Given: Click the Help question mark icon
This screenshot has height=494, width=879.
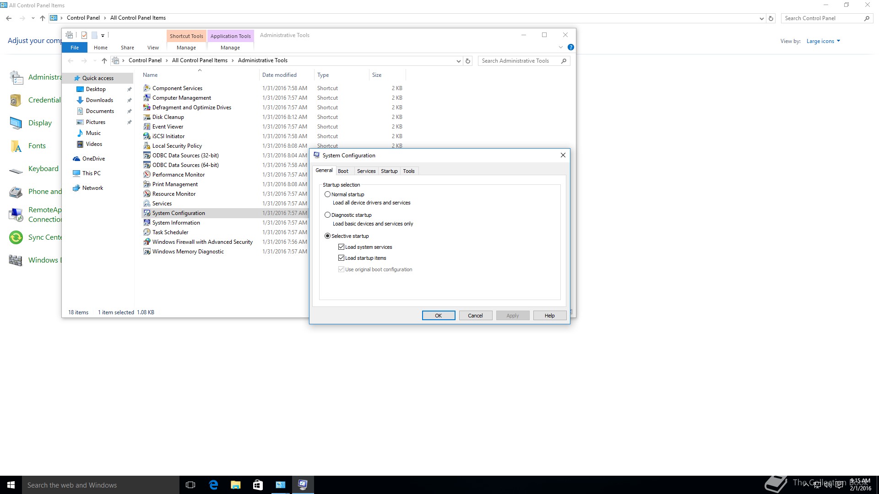Looking at the screenshot, I should click(570, 47).
